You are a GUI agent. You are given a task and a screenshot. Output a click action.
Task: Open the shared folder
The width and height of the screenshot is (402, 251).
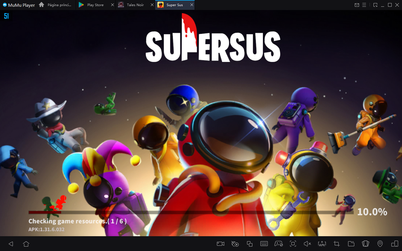coord(351,244)
